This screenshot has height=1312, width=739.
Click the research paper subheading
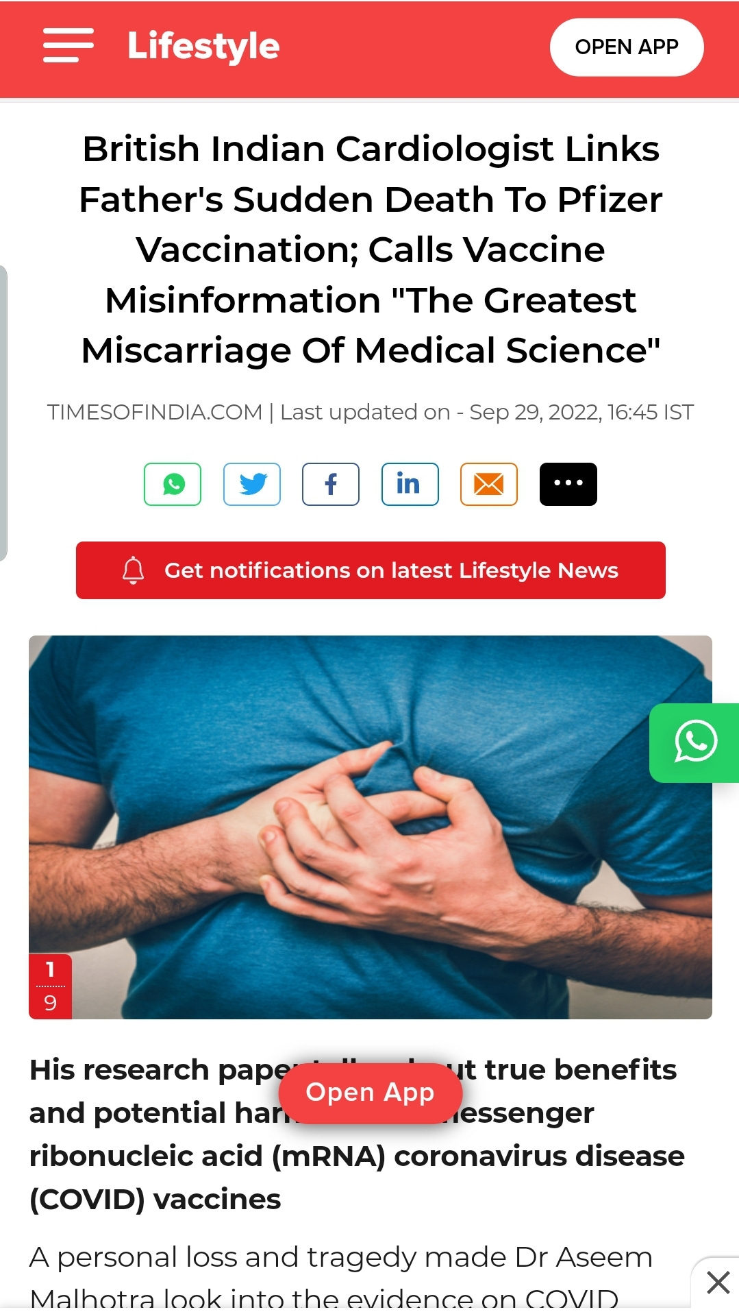pos(357,1134)
